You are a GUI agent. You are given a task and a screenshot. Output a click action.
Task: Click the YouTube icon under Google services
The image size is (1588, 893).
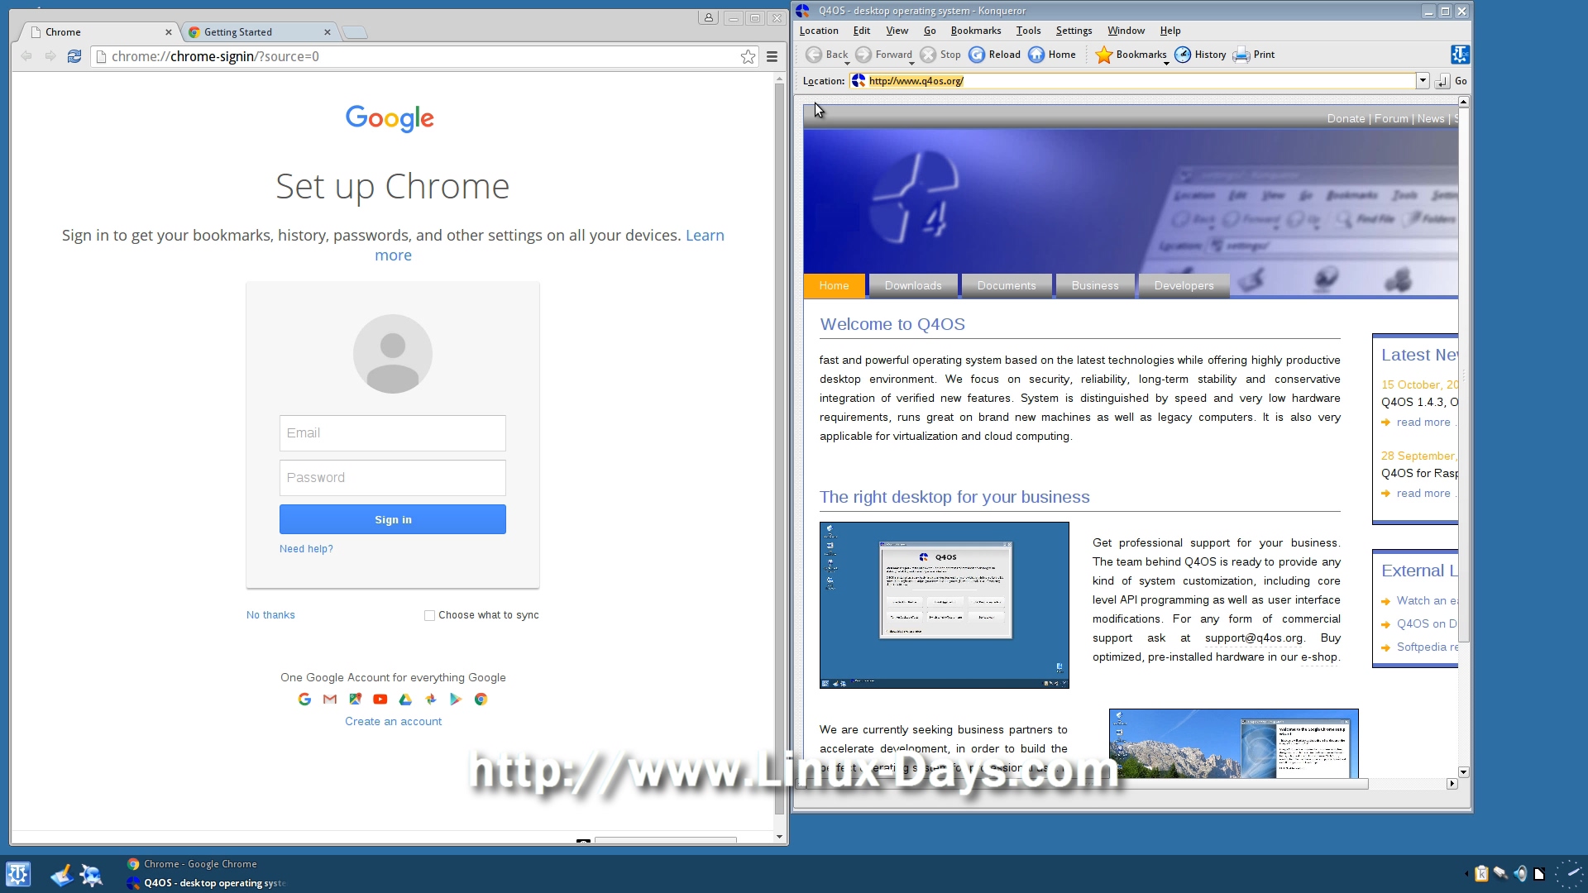tap(380, 700)
